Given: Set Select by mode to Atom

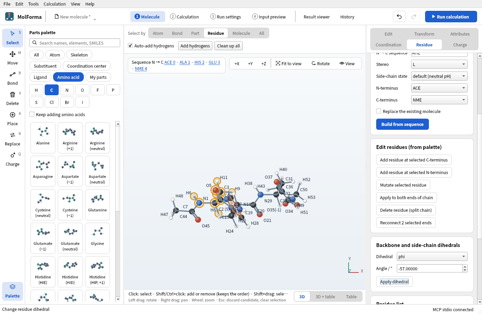Looking at the screenshot, I should pos(158,33).
